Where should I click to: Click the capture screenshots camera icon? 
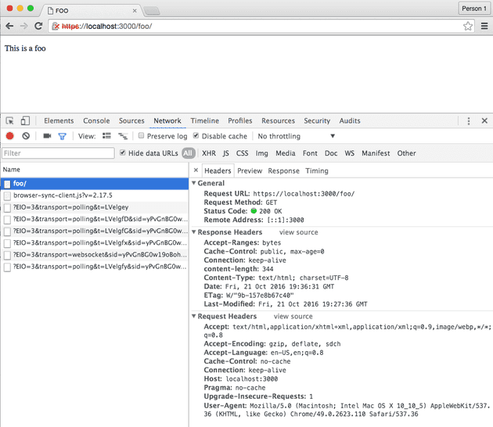pos(47,136)
